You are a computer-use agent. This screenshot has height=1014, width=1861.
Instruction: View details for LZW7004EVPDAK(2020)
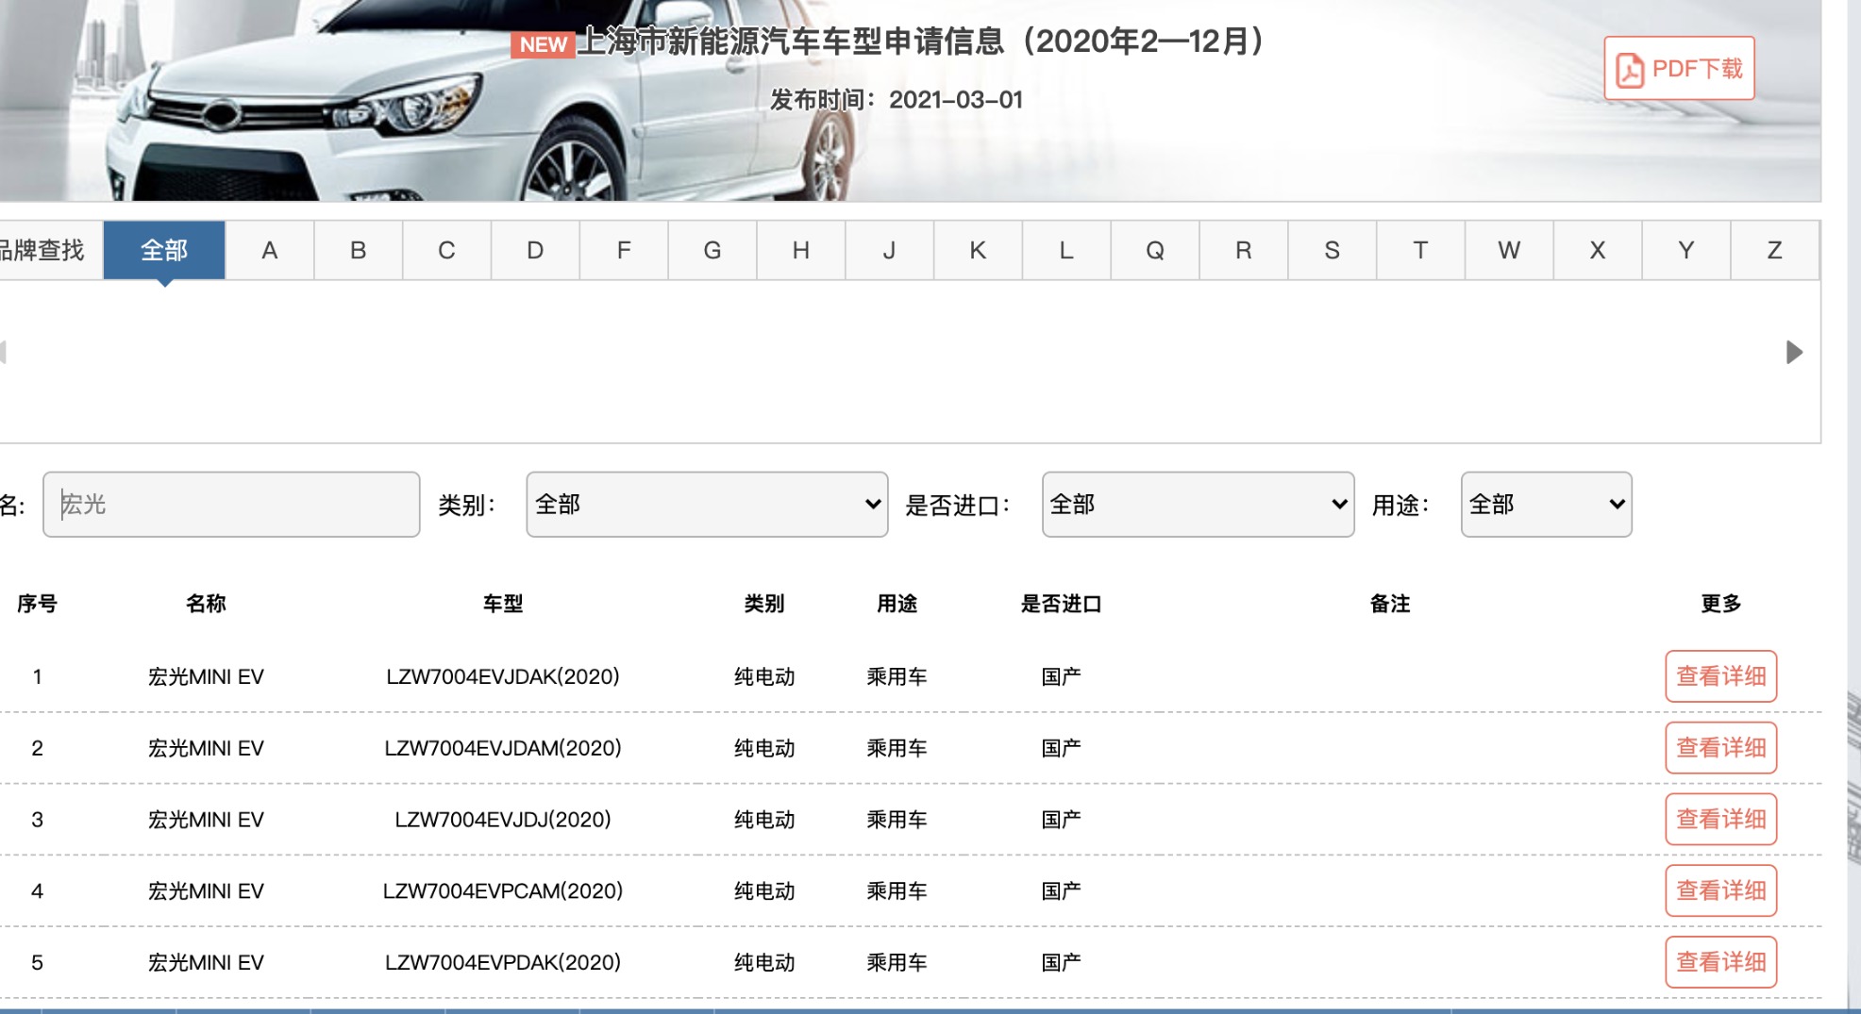(x=1720, y=962)
